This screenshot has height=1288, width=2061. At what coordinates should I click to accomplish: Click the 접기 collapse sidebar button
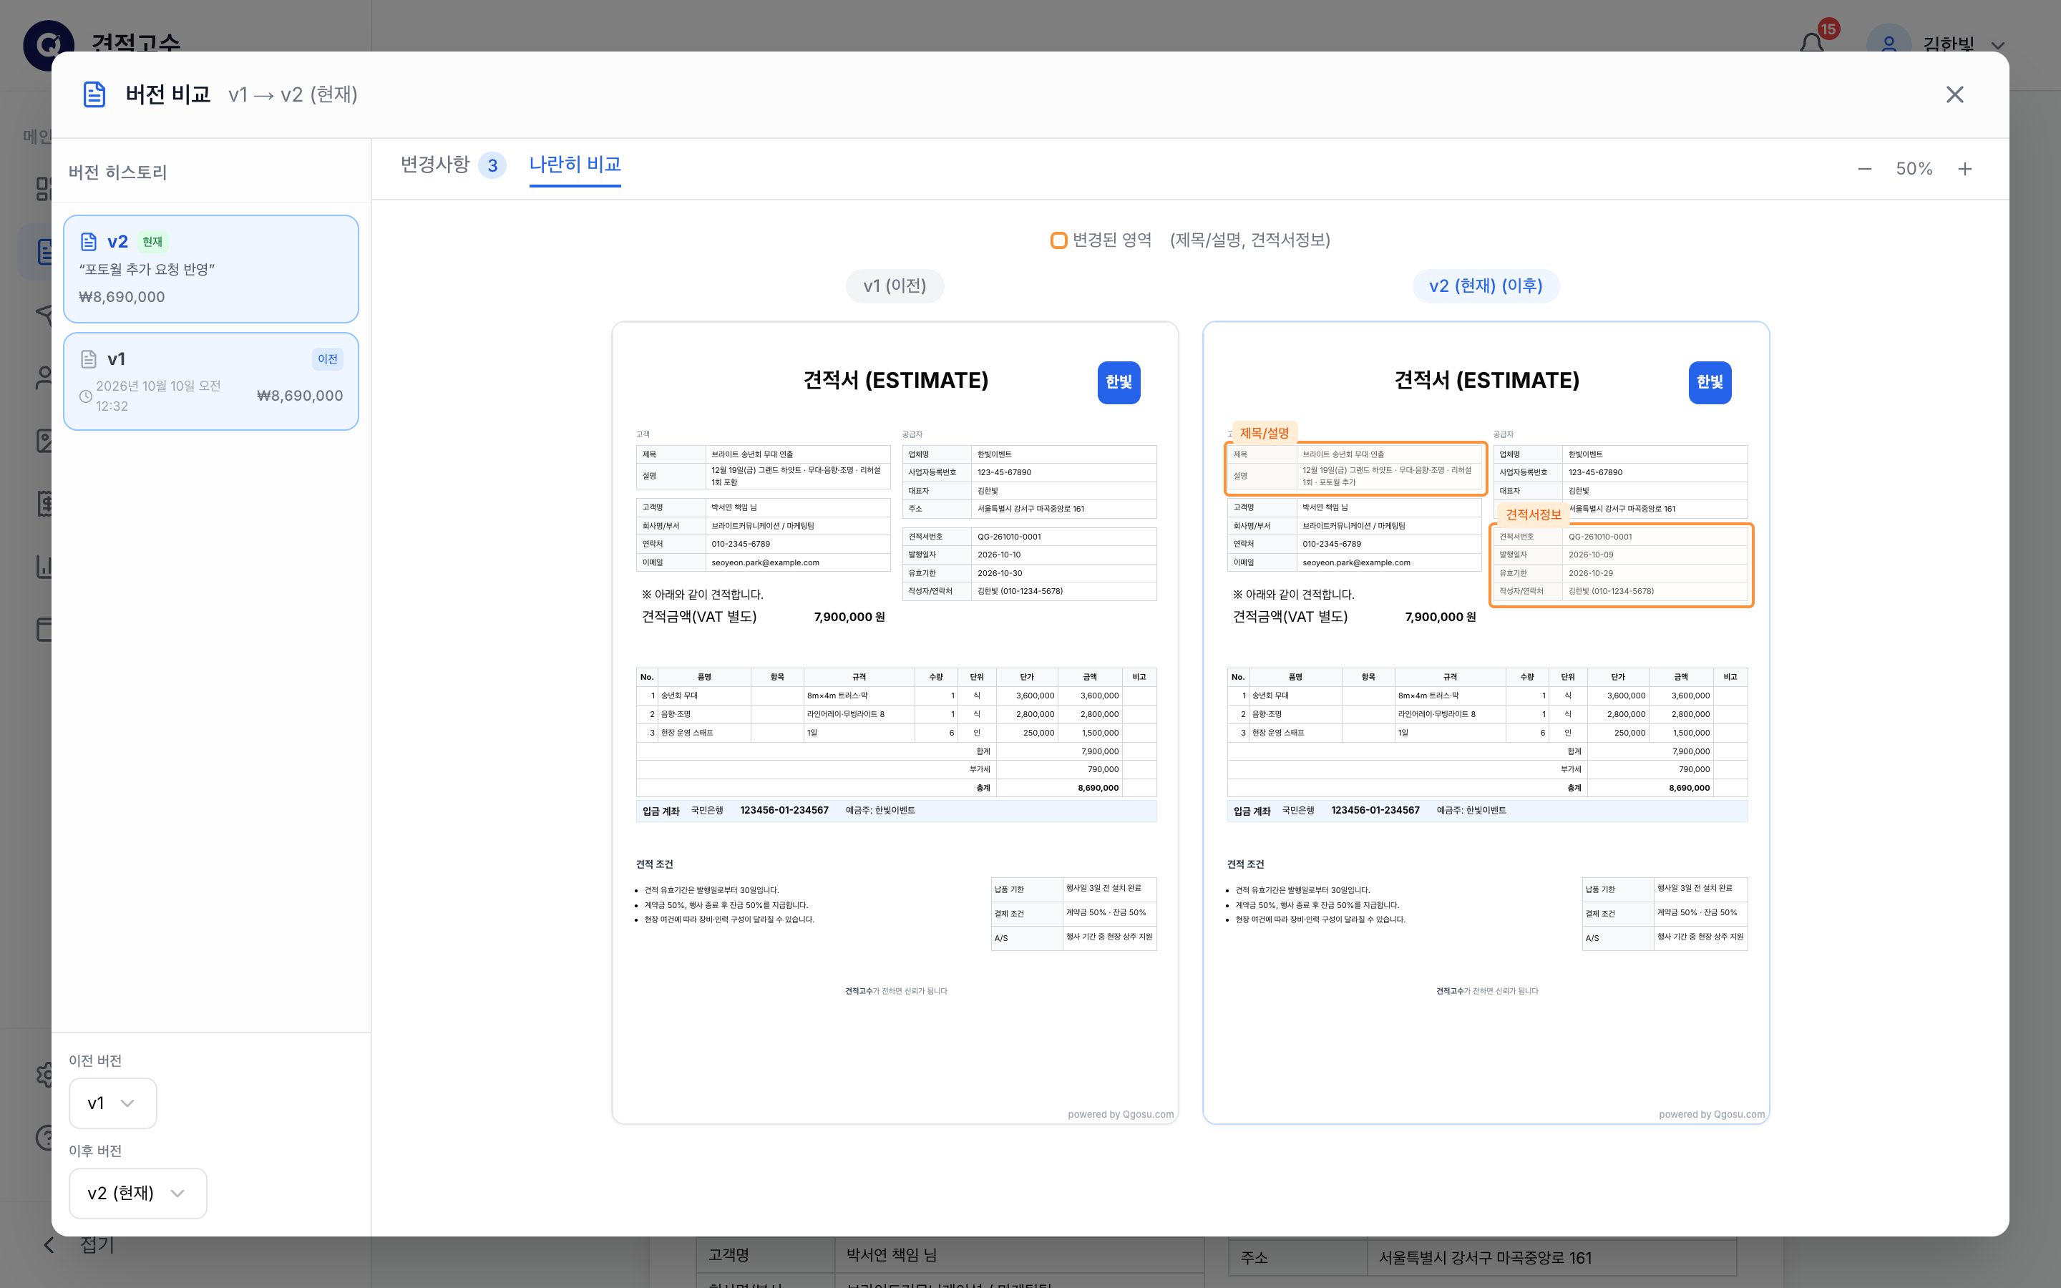click(78, 1244)
